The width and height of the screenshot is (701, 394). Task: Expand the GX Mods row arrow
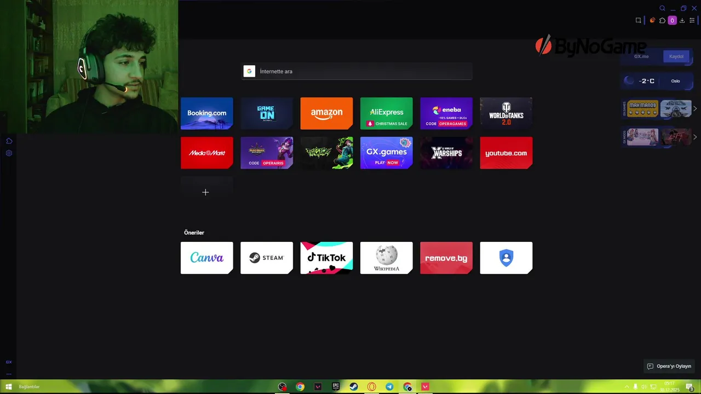click(695, 137)
